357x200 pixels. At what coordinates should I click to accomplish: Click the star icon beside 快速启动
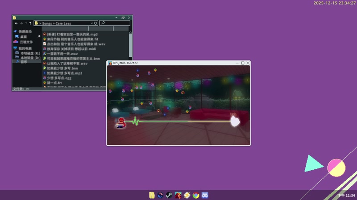(x=15, y=31)
